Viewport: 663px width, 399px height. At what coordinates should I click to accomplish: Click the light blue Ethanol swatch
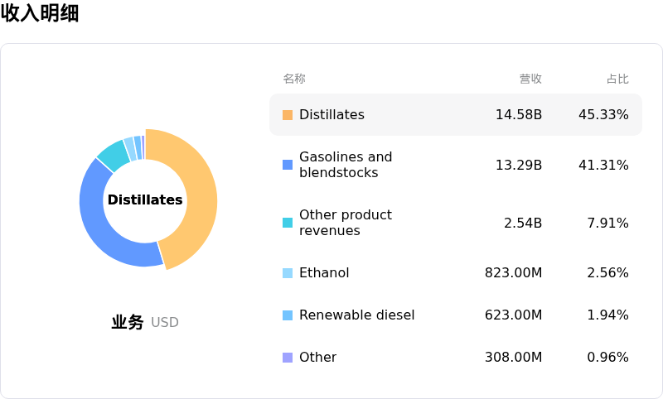pyautogui.click(x=288, y=273)
